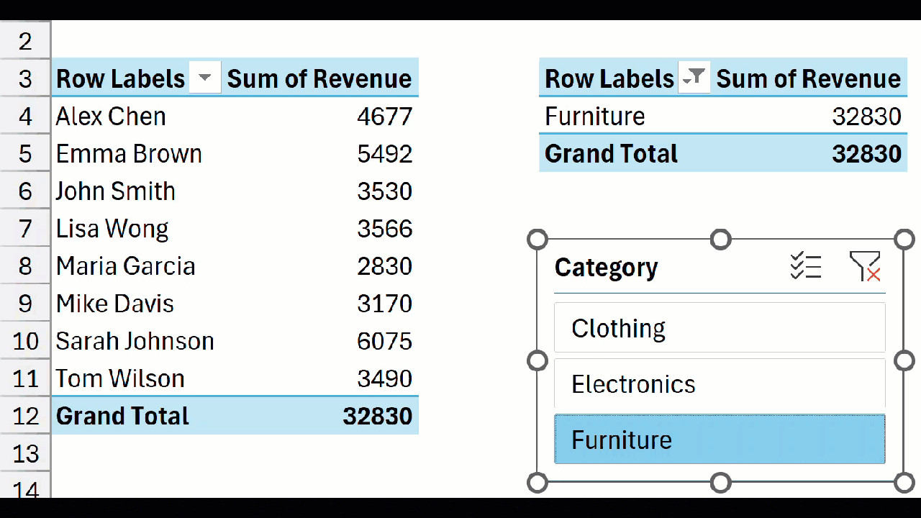The height and width of the screenshot is (518, 921).
Task: Click the 32830 Grand Total value on right
Action: pos(867,153)
